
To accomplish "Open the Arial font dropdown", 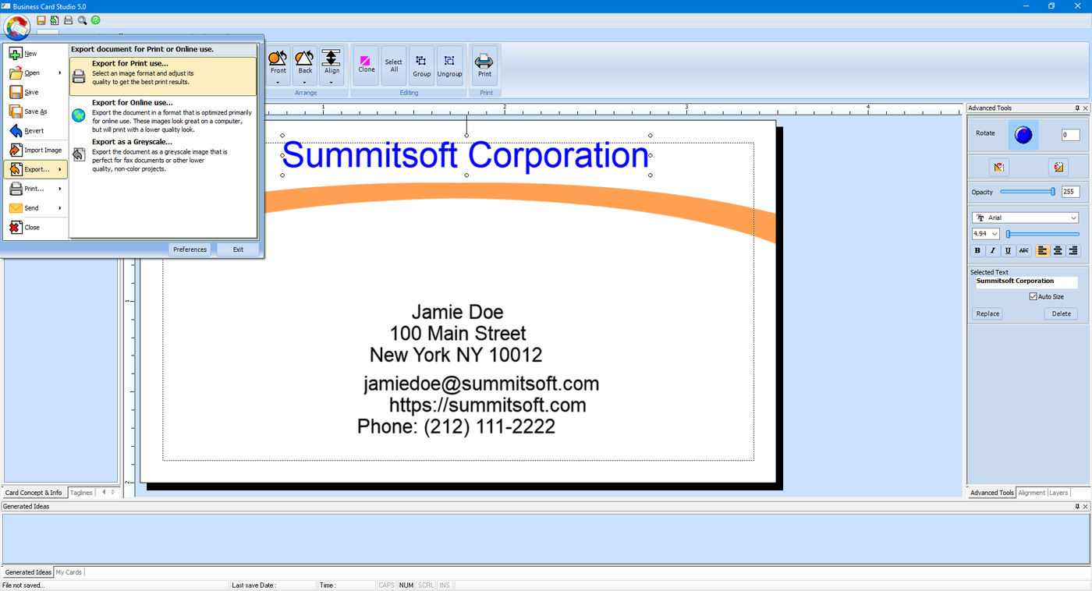I will [x=1074, y=218].
